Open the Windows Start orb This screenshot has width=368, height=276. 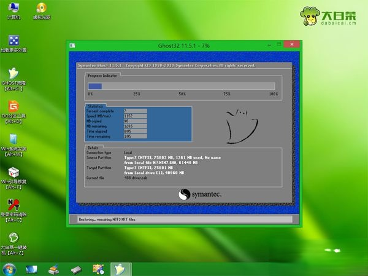coord(9,269)
